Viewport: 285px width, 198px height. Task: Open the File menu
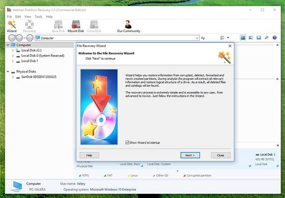9,17
